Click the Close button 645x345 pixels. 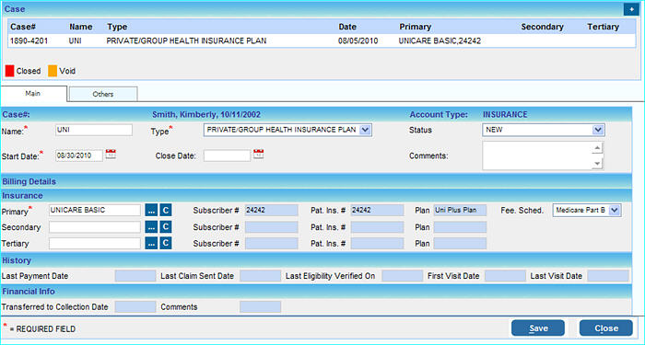point(606,328)
